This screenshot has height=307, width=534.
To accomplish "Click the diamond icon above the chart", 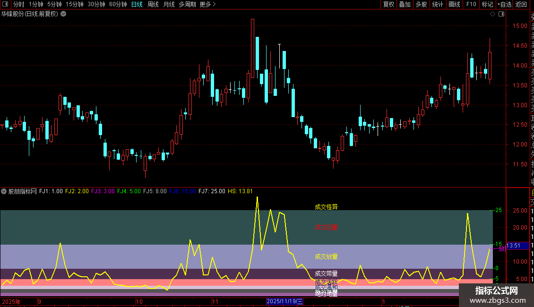I will coord(492,14).
